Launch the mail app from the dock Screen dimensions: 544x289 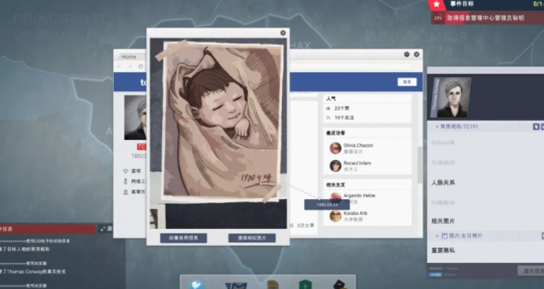[x=236, y=285]
